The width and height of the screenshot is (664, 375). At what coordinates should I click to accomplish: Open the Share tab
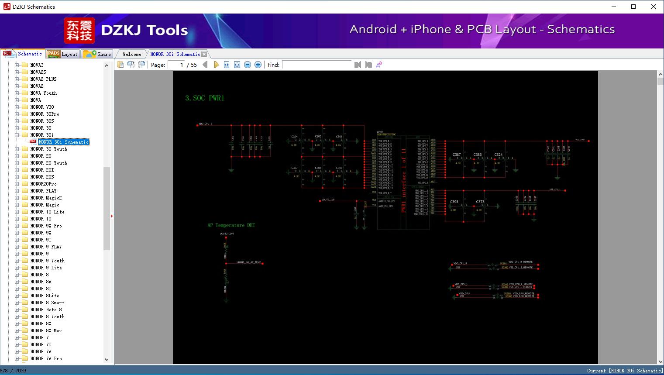pyautogui.click(x=98, y=54)
